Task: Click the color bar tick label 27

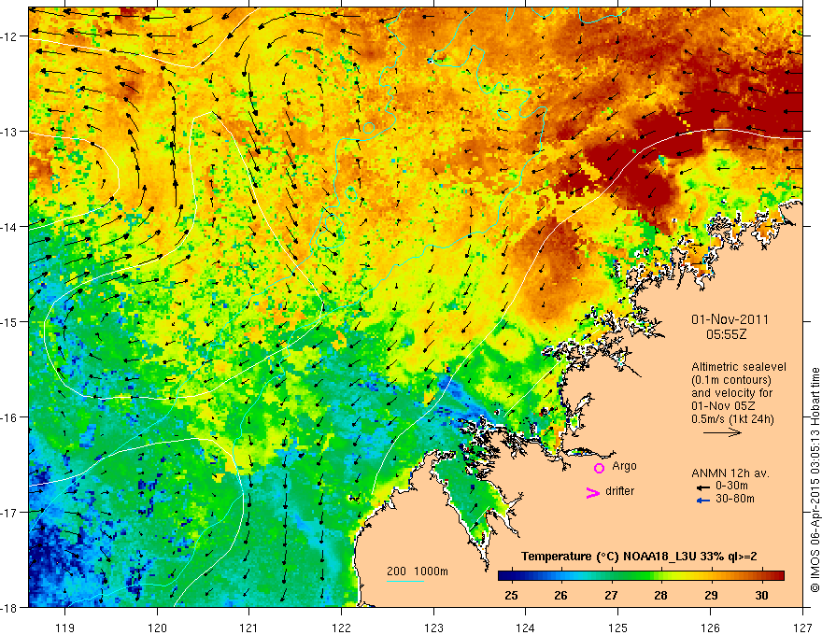Action: [611, 595]
